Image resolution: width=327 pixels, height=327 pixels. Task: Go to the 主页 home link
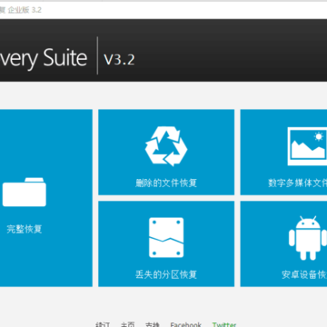[127, 324]
